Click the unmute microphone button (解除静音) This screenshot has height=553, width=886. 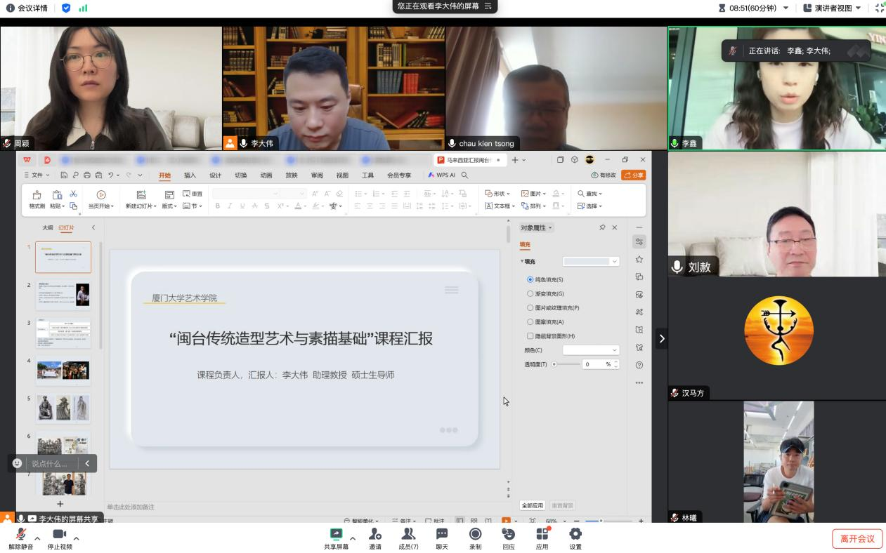click(20, 535)
